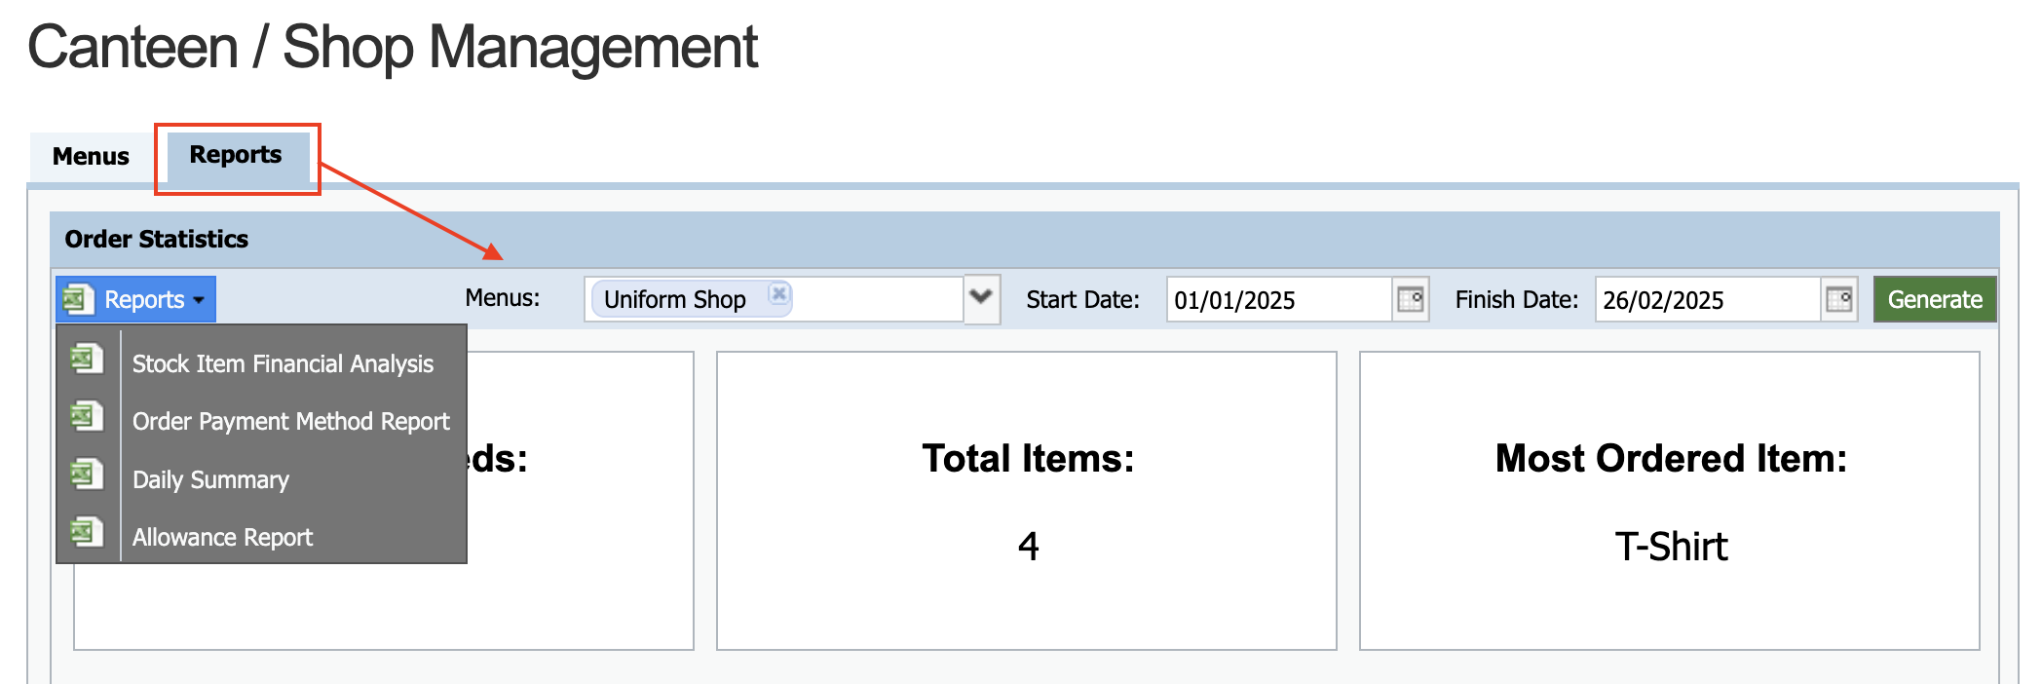
Task: Open Finish Date calendar picker icon
Action: pos(1839,299)
